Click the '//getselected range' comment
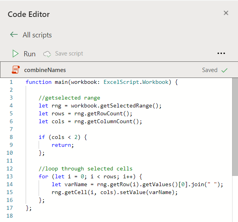Image resolution: width=238 pixels, height=222 pixels. 69,98
